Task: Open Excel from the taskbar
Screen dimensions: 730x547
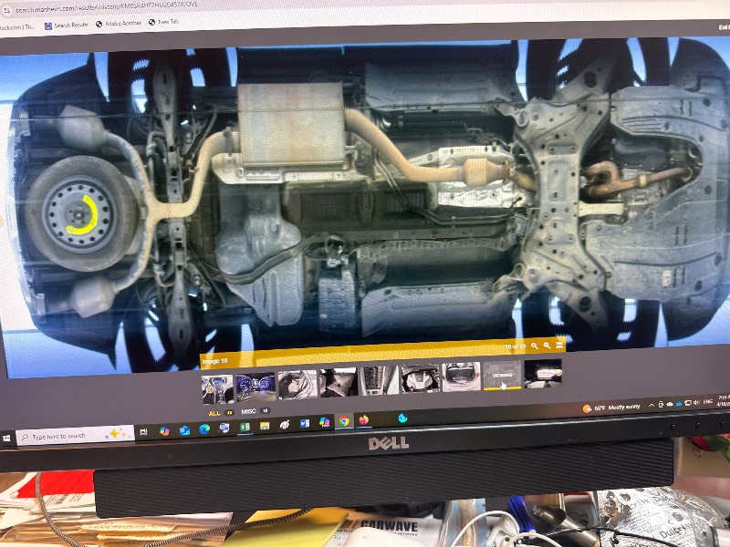Action: pos(245,427)
